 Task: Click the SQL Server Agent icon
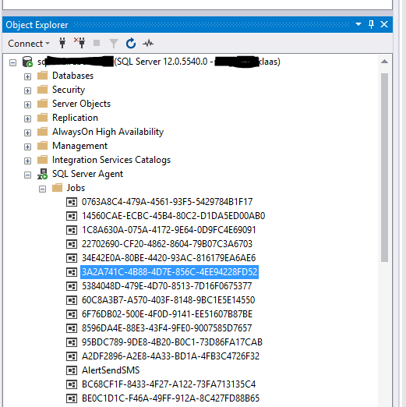(42, 174)
